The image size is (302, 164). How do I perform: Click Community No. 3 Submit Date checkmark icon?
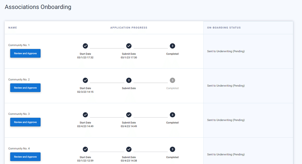click(129, 115)
